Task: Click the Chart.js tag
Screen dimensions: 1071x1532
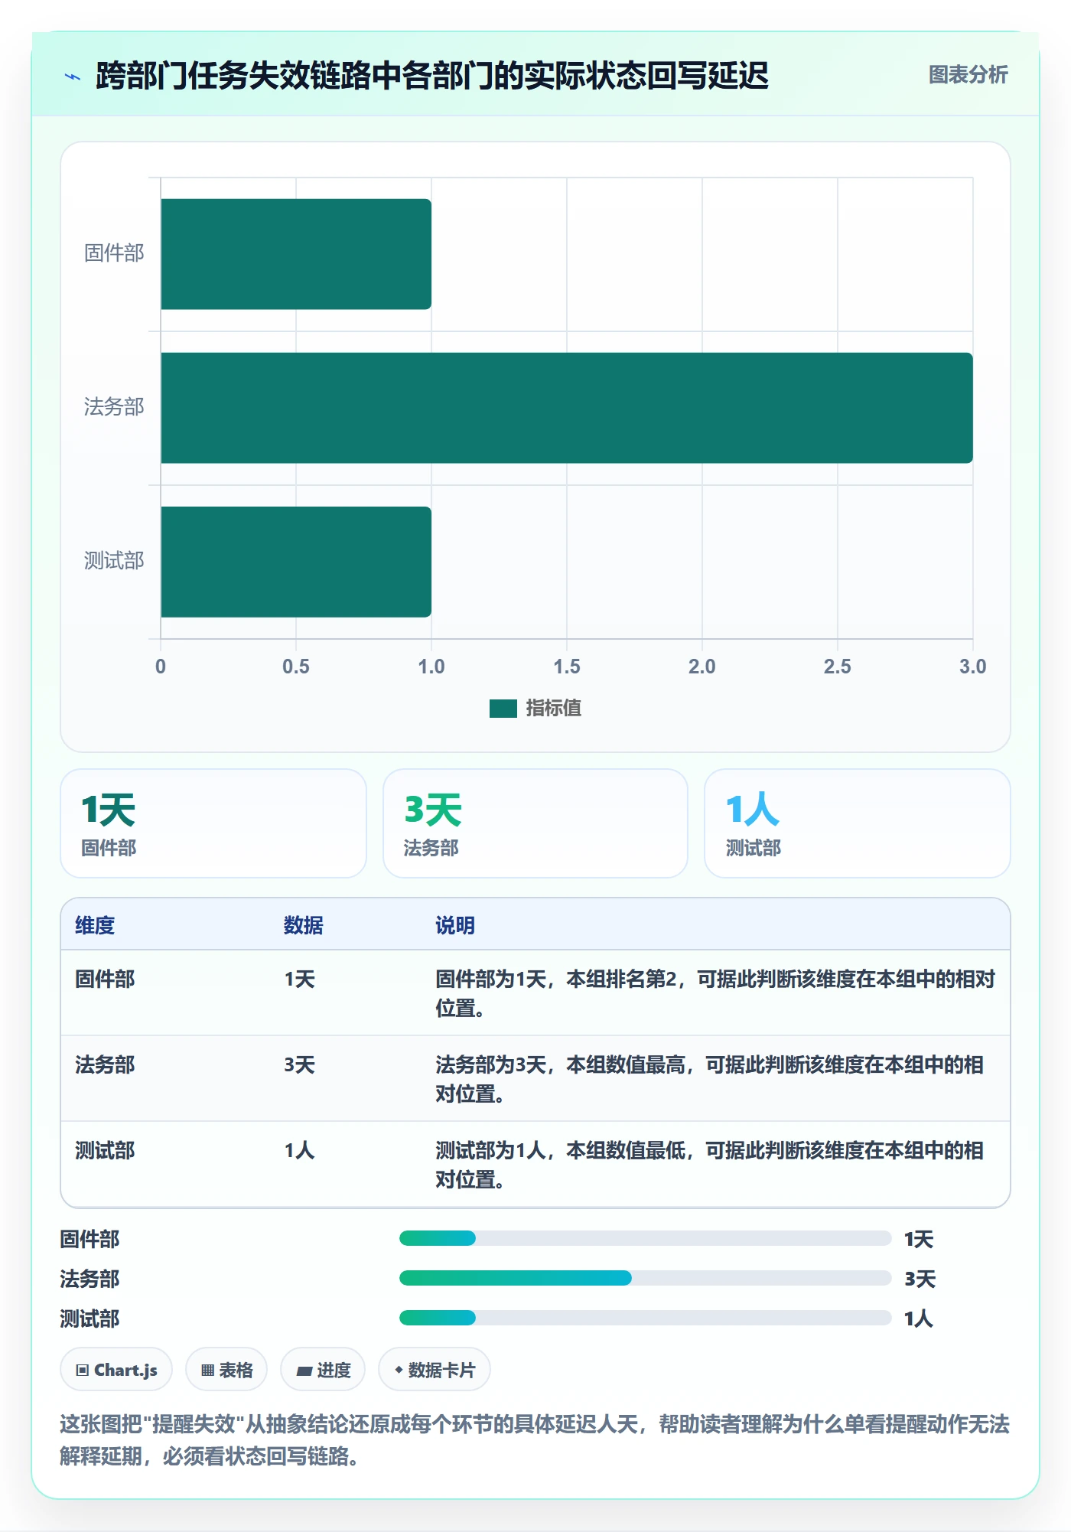Action: (x=116, y=1370)
